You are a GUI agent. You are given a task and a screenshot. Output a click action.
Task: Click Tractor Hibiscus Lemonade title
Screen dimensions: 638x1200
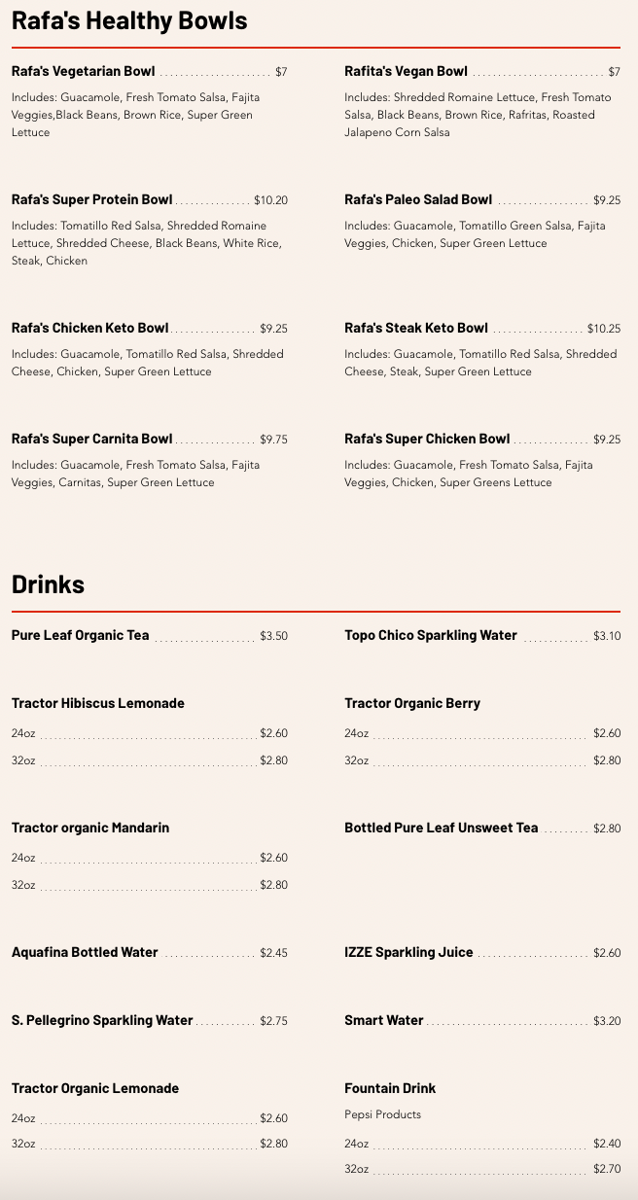click(98, 703)
